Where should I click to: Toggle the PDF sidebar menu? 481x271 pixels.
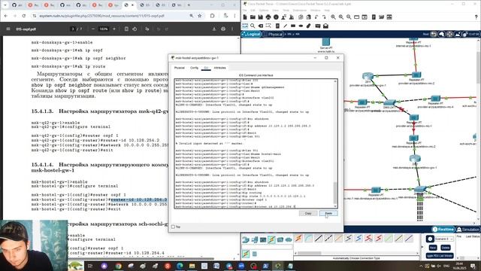click(8, 29)
